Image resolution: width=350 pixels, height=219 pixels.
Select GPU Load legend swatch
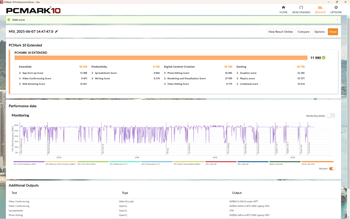tap(221, 162)
